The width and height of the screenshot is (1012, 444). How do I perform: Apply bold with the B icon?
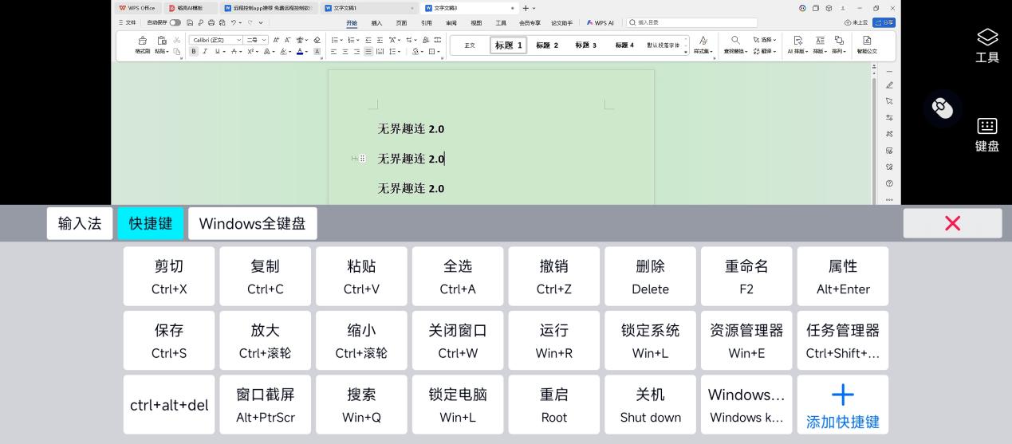[x=194, y=51]
